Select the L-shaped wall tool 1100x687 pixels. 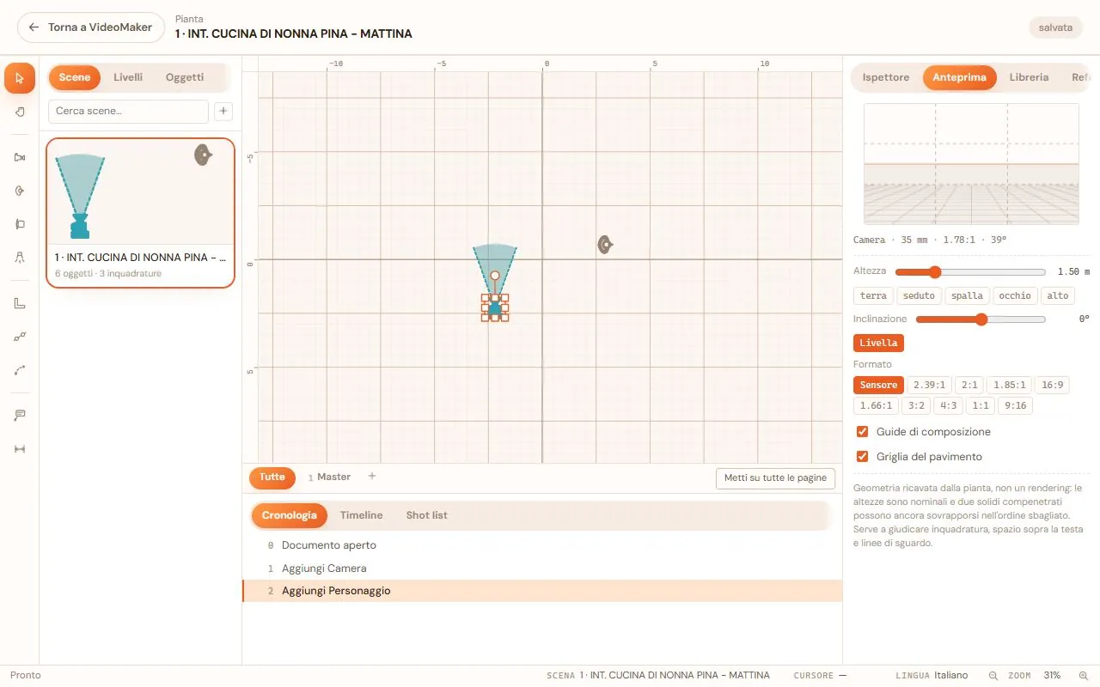click(20, 303)
